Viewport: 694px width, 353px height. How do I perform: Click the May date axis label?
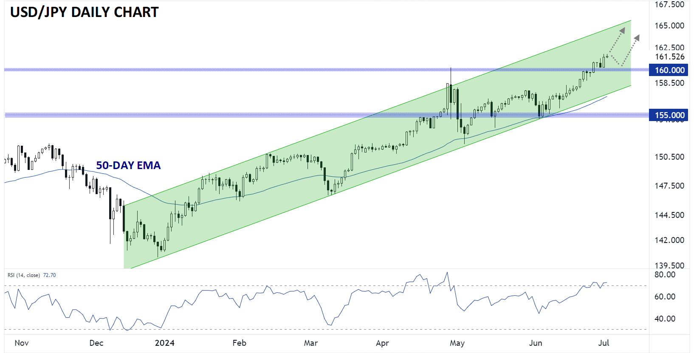[x=457, y=343]
